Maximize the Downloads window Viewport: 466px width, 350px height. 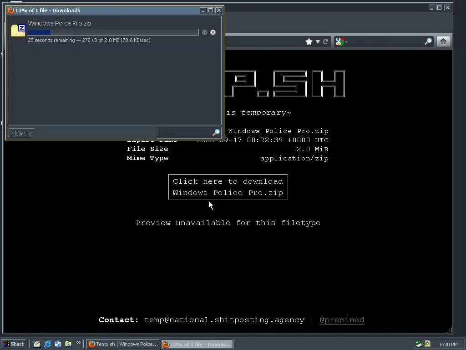[x=210, y=10]
